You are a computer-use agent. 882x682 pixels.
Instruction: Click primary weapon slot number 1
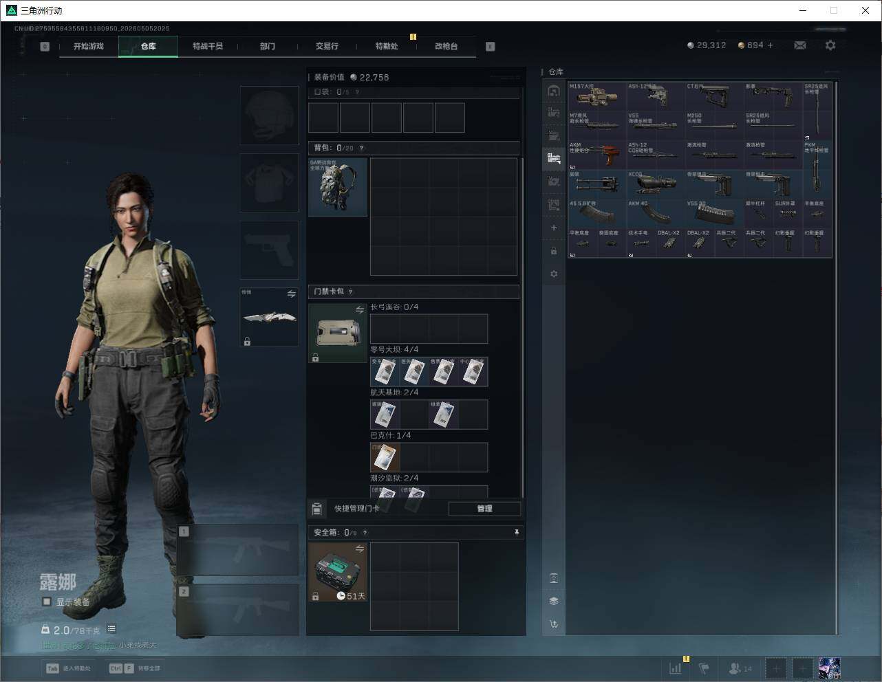coord(238,550)
